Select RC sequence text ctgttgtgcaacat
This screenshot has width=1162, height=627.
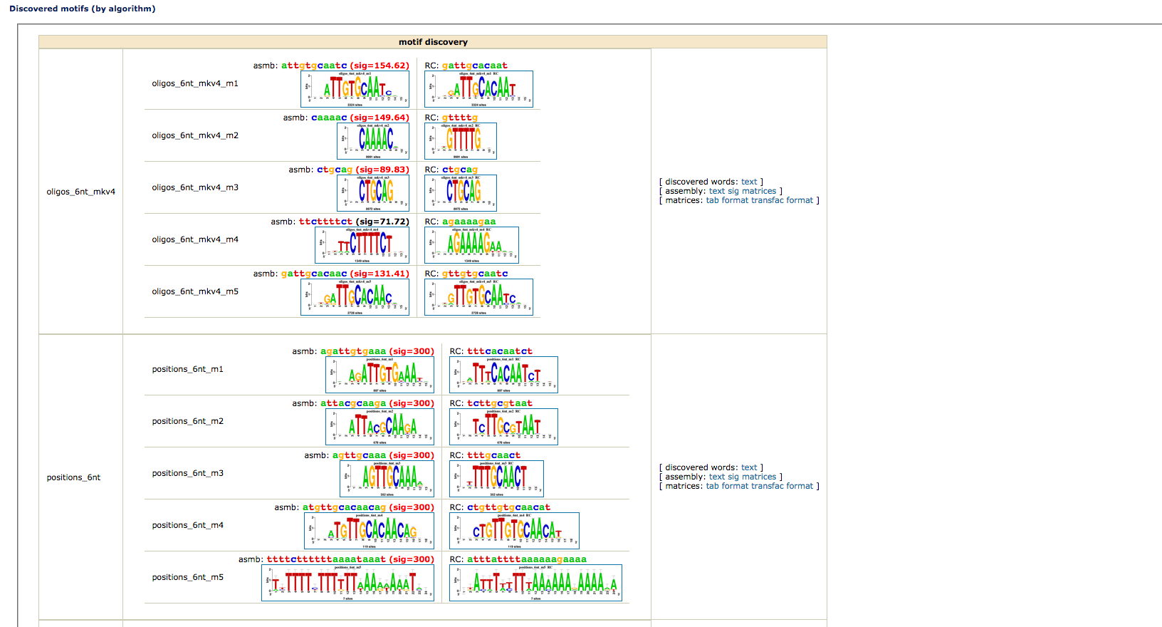[x=508, y=507]
